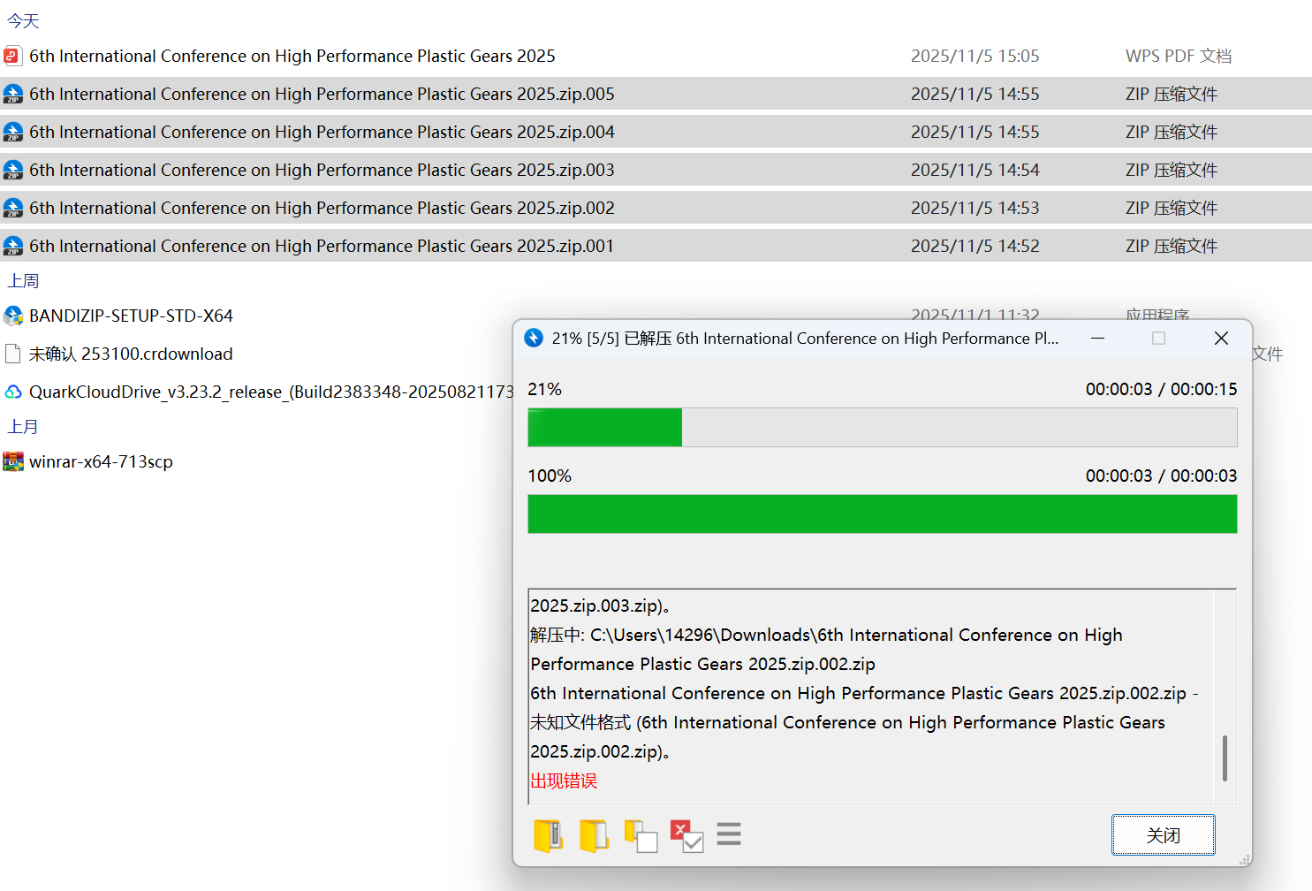Click the extraction log scrollbar thumb
The height and width of the screenshot is (891, 1312).
1225,758
